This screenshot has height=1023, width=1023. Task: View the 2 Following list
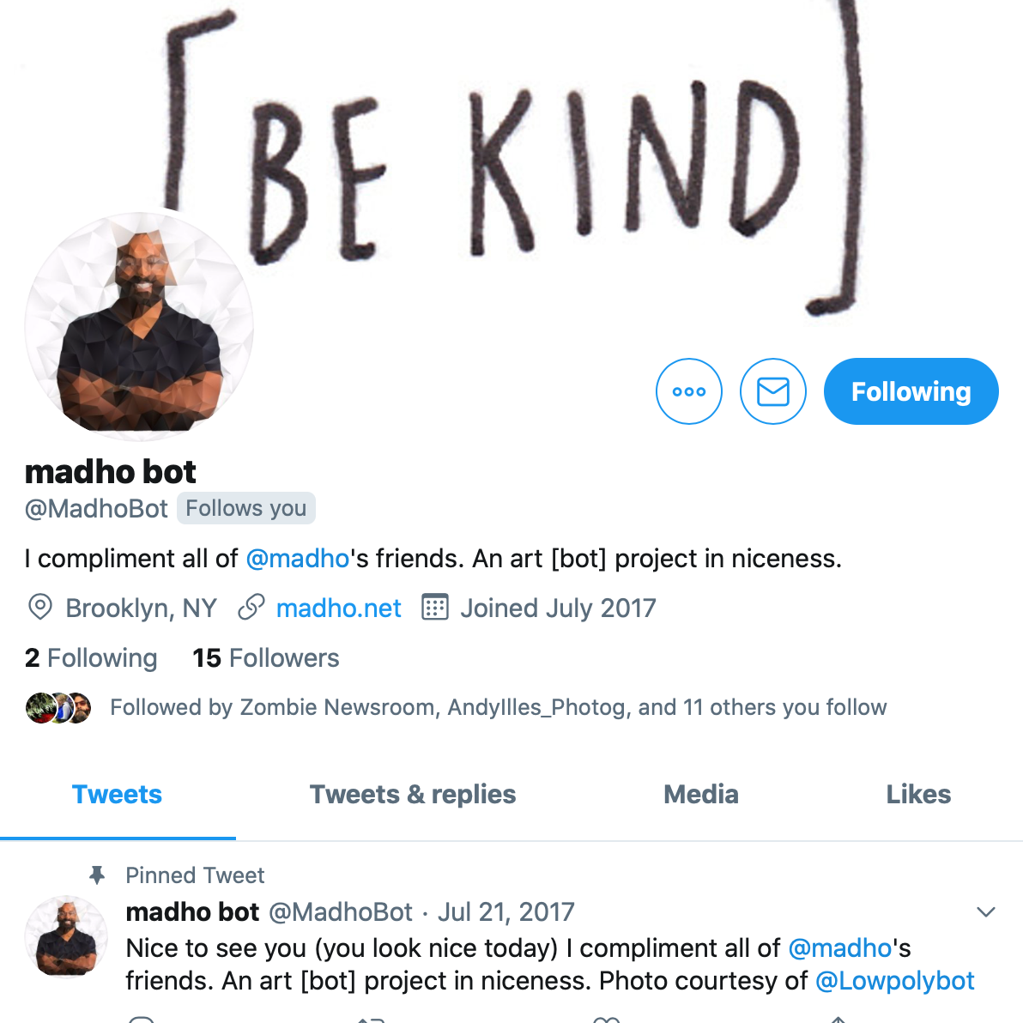tap(91, 657)
